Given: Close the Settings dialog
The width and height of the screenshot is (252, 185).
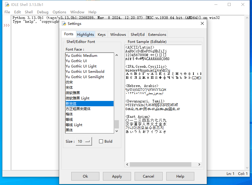Looking at the screenshot, I should (x=202, y=24).
